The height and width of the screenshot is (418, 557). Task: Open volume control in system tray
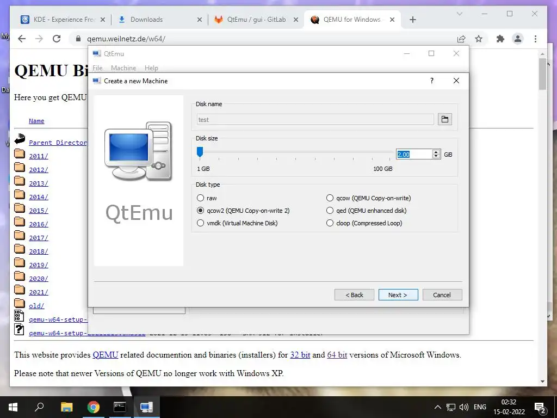(463, 407)
